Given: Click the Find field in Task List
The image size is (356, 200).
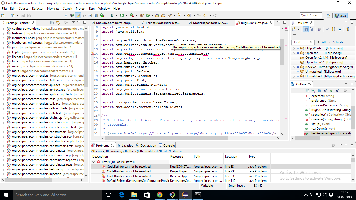Looking at the screenshot, I should 303,42.
